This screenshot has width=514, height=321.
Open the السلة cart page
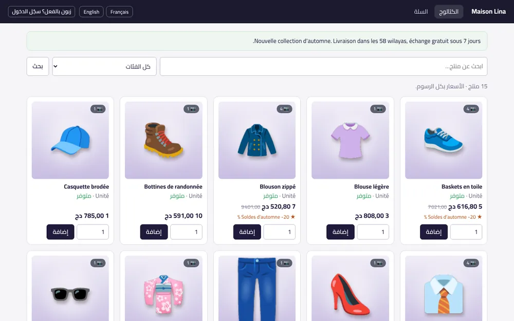421,12
